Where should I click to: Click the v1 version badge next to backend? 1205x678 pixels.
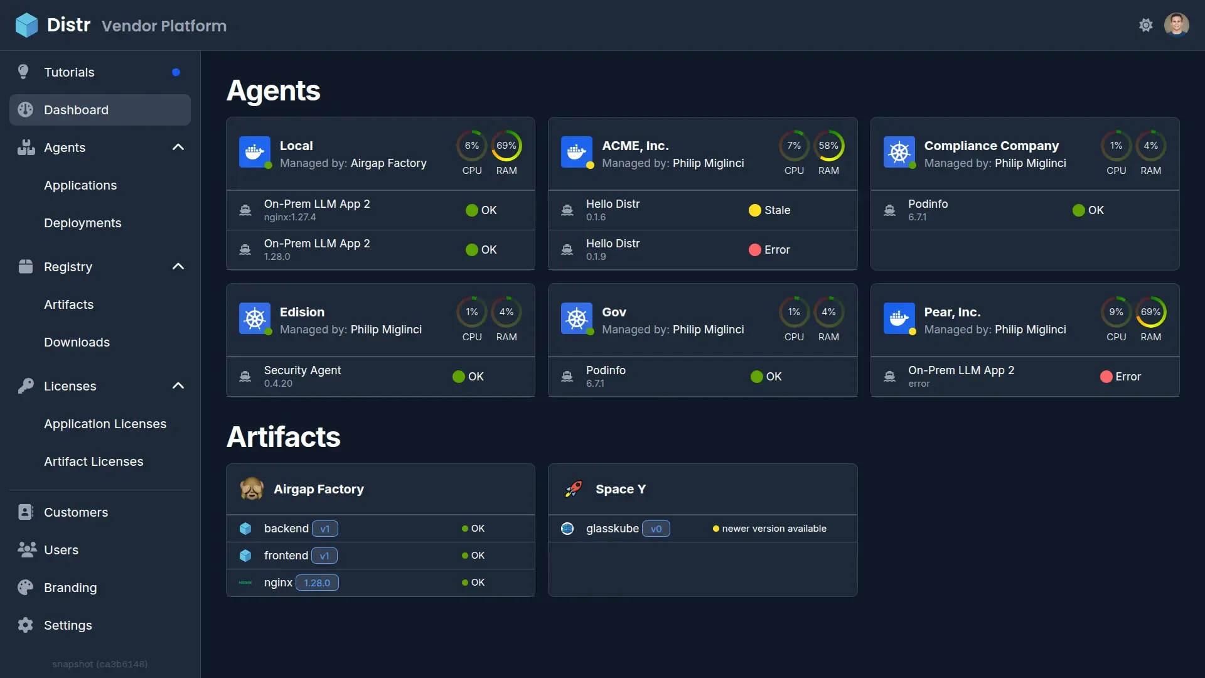(x=324, y=529)
